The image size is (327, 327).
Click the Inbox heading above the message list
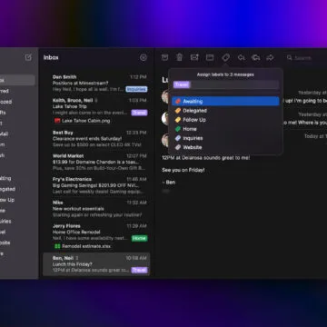(x=51, y=57)
